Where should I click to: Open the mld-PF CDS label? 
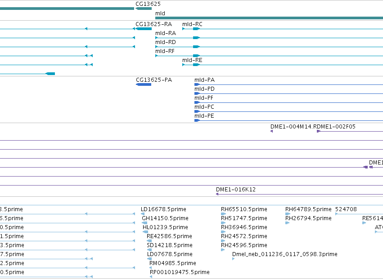click(204, 98)
